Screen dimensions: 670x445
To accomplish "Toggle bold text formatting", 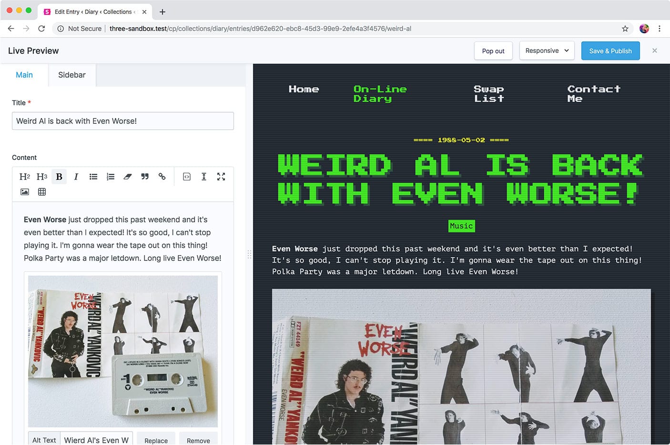I will [x=59, y=177].
